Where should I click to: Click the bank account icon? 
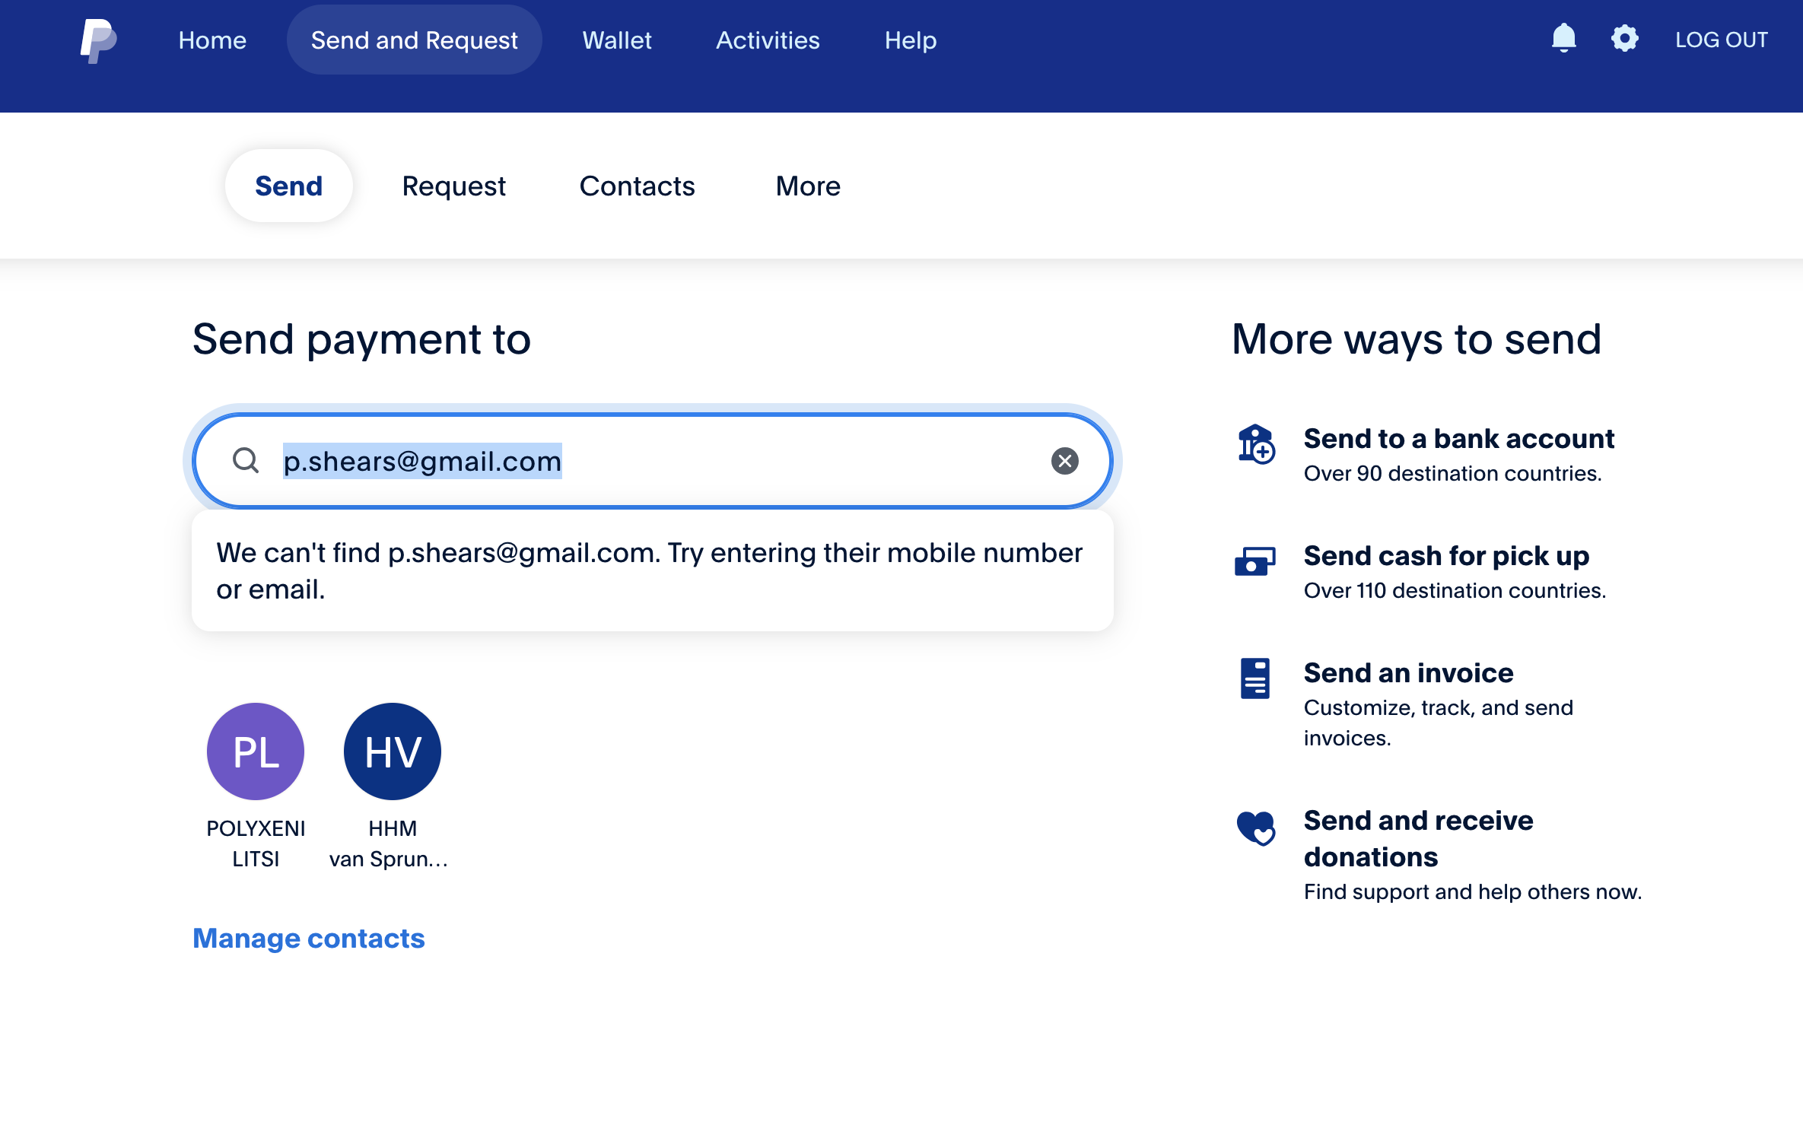point(1255,444)
